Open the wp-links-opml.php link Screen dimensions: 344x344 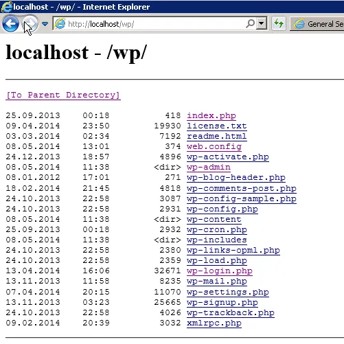[x=233, y=250]
